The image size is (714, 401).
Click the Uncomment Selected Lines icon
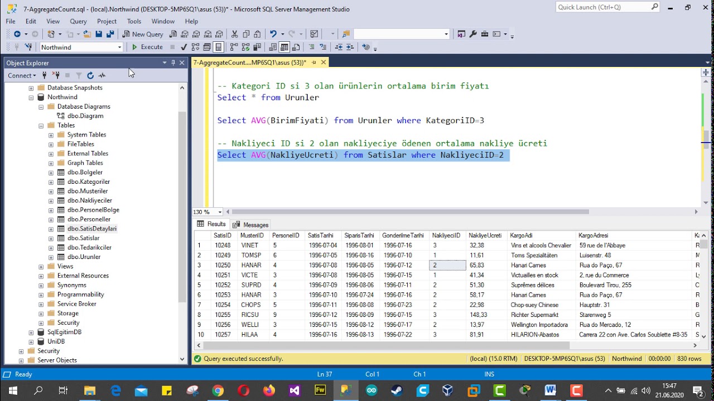click(323, 47)
